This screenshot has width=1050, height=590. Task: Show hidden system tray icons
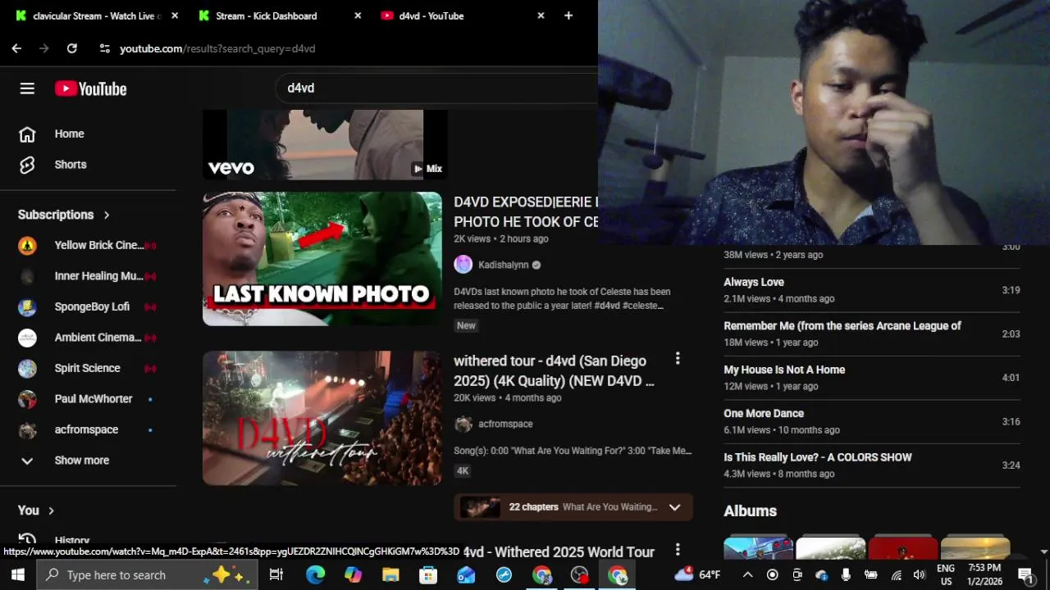coord(747,575)
